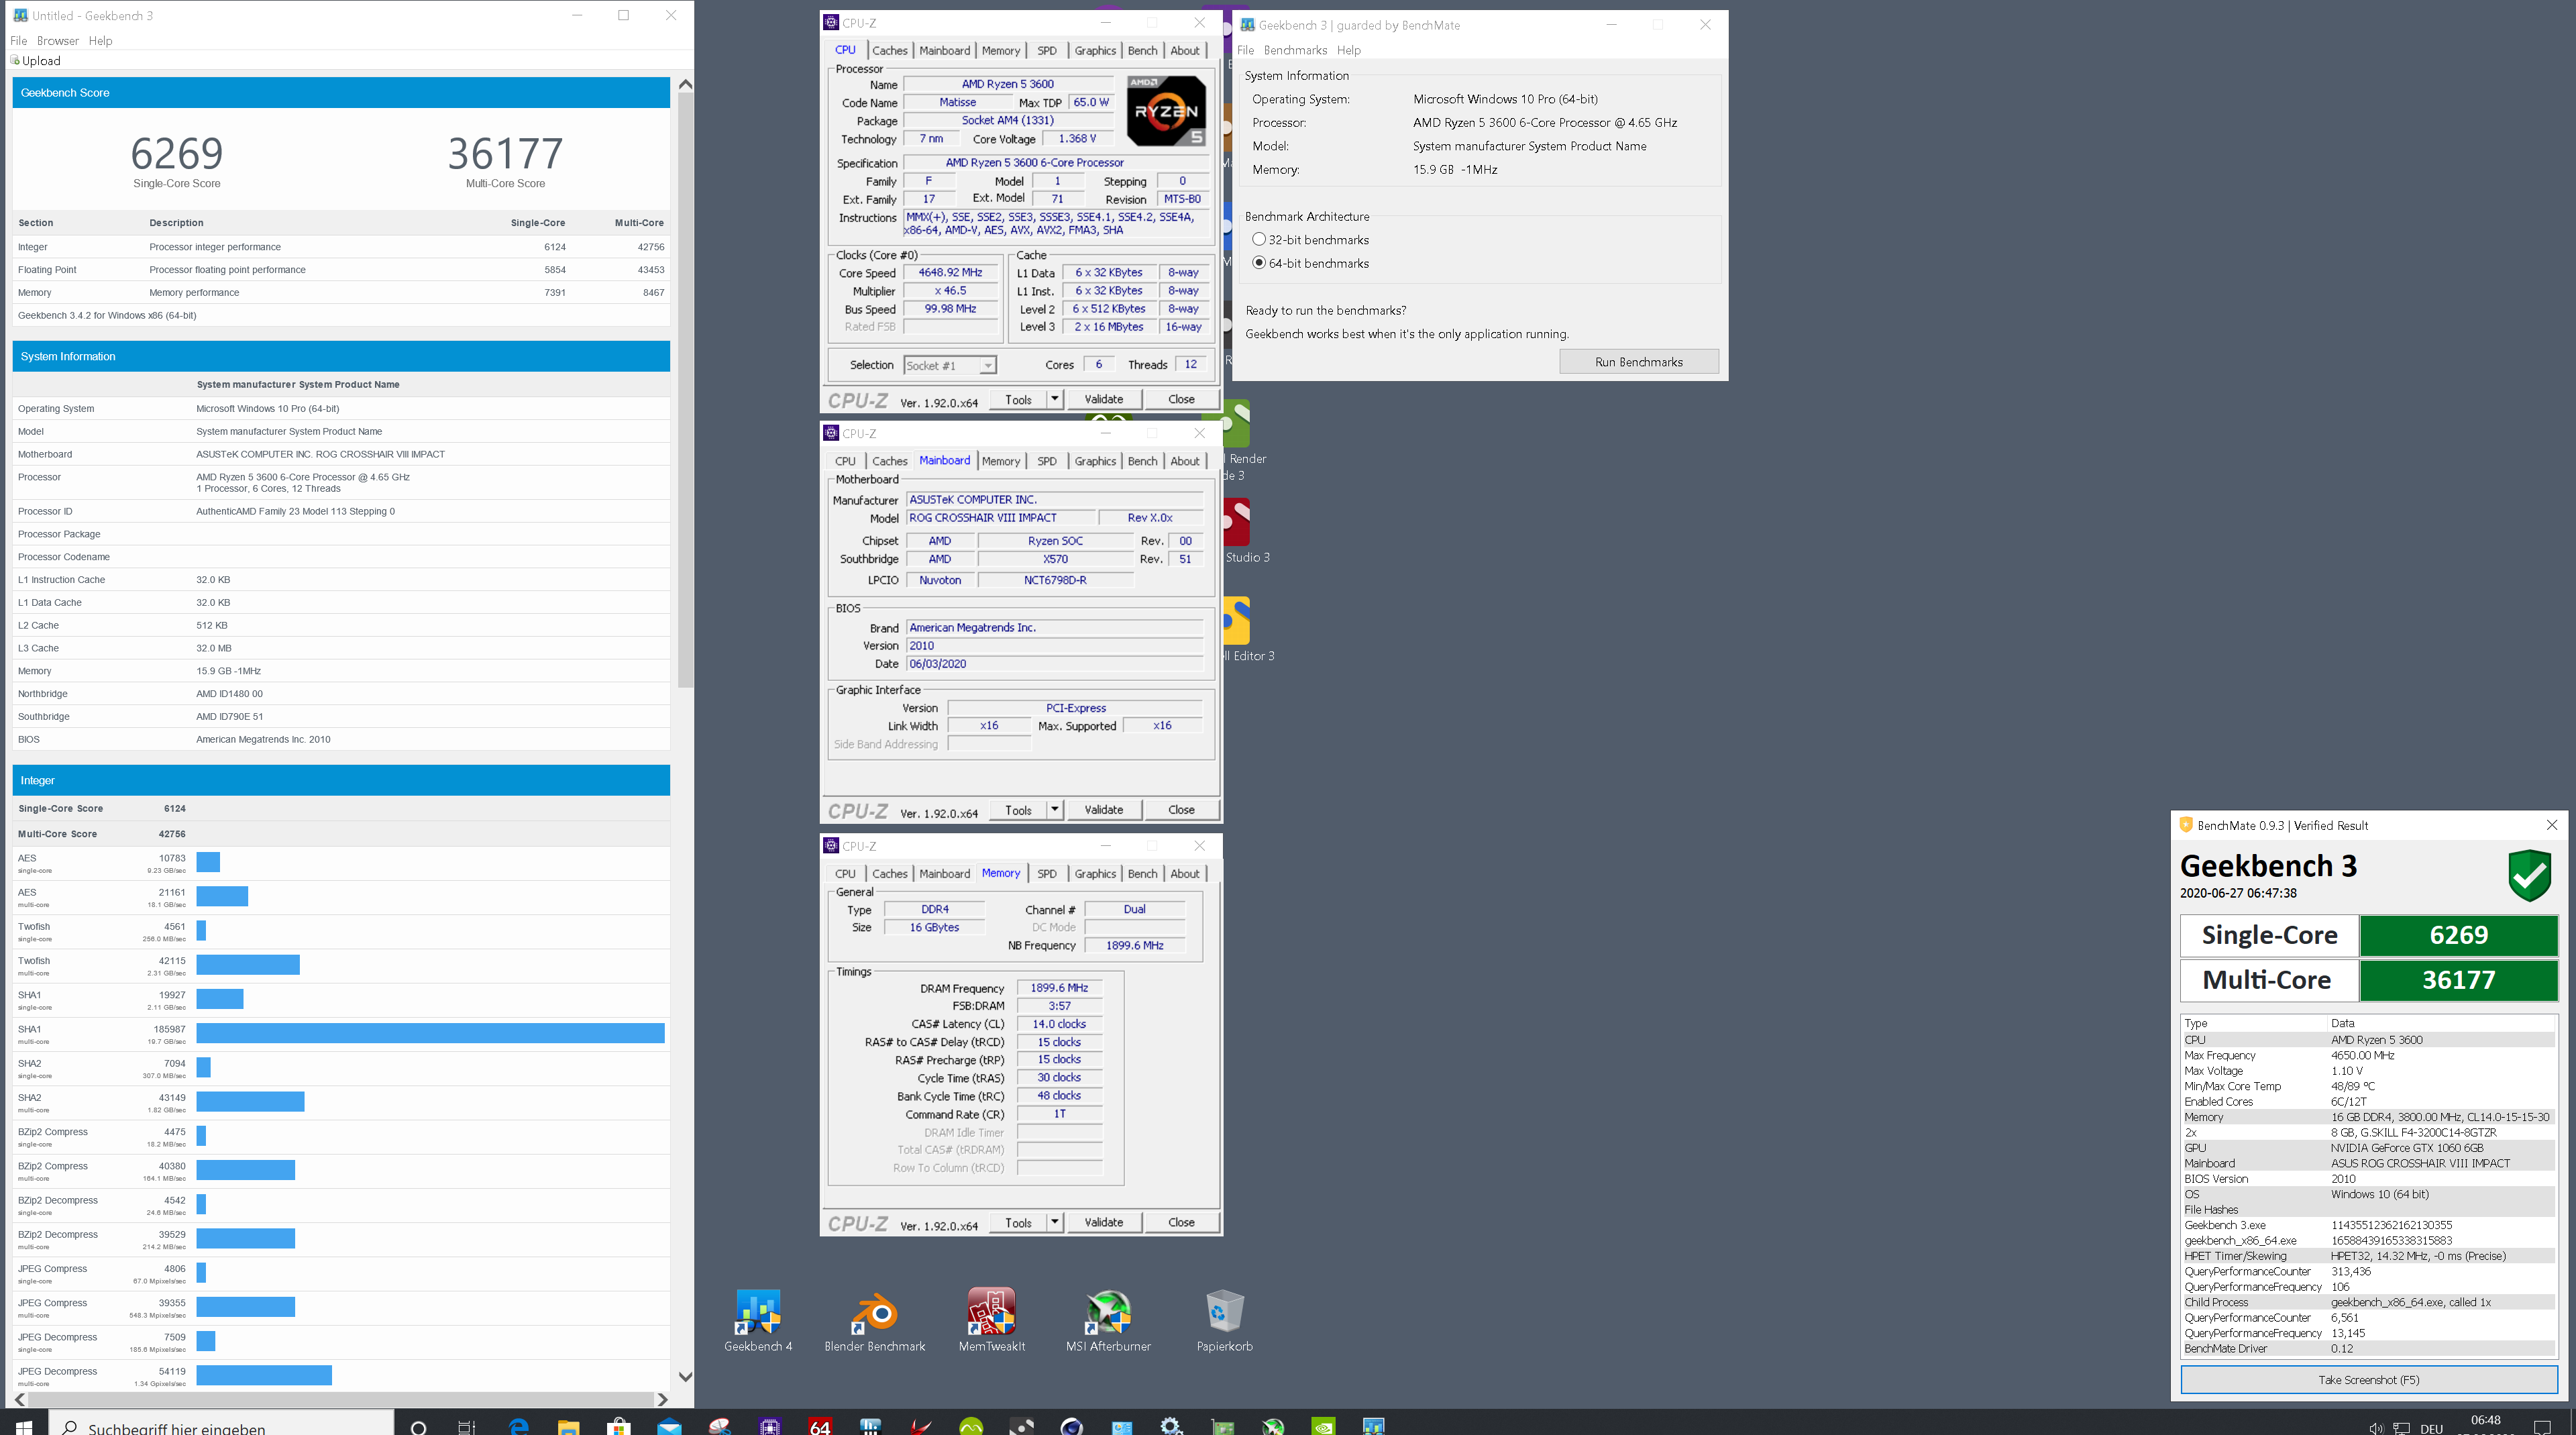The height and width of the screenshot is (1435, 2576).
Task: Open Tools arrow in CPU-Z Timings window
Action: [1054, 1222]
